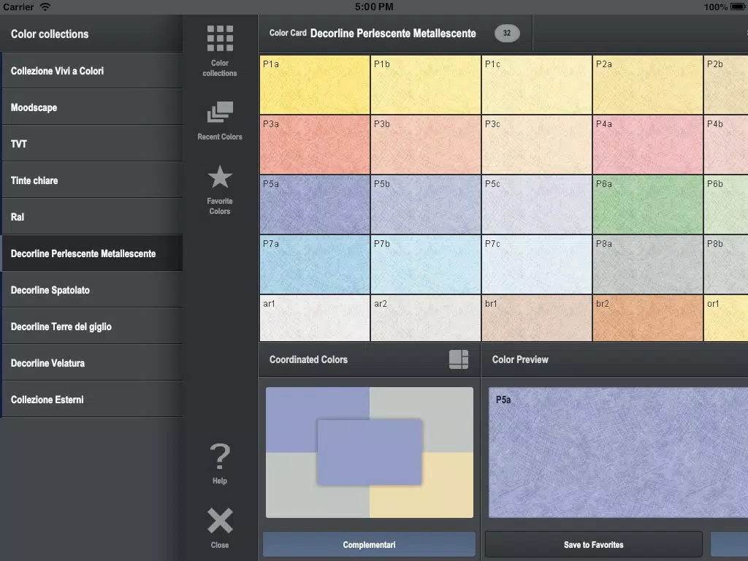Tap the P7a blue swatch

[314, 264]
